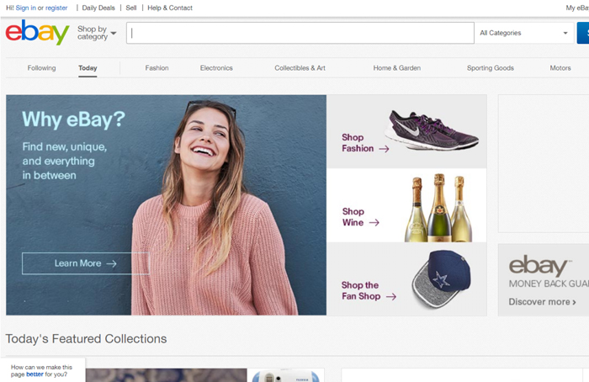Expand the Shop by category dropdown

click(x=97, y=33)
